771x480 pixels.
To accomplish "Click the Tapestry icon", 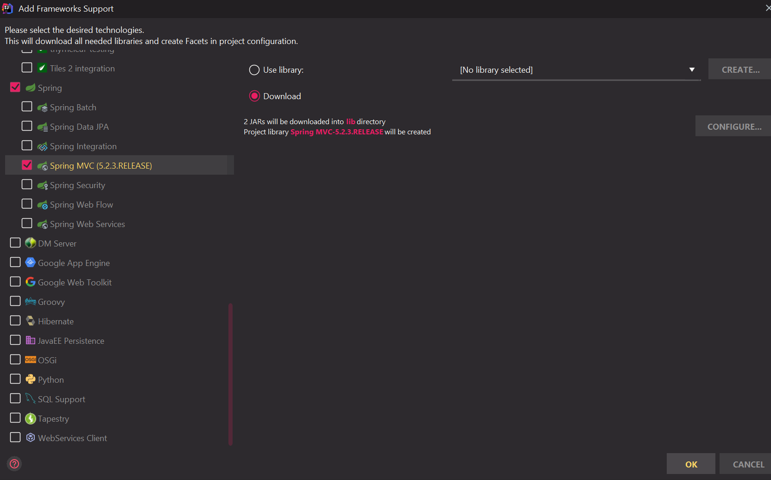I will pyautogui.click(x=31, y=418).
